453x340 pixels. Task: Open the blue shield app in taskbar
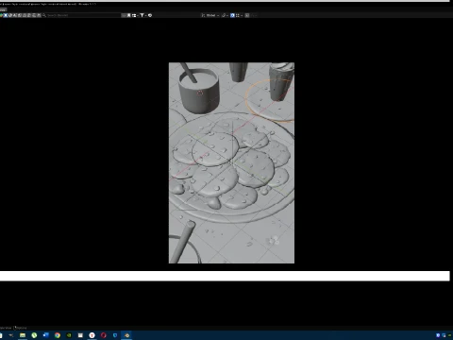pyautogui.click(x=115, y=335)
